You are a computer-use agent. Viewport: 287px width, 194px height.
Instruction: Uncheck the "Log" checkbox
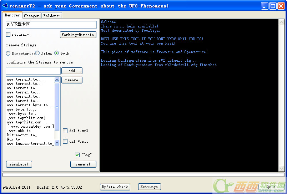(x=77, y=155)
